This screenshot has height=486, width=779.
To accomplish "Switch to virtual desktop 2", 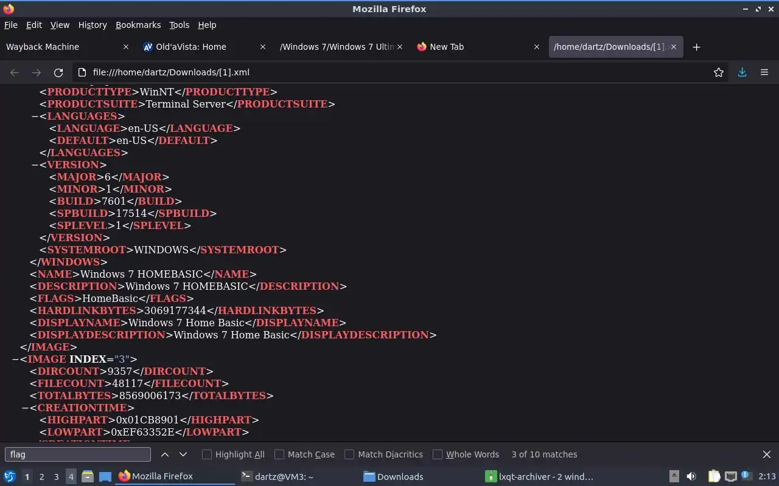I will tap(41, 477).
